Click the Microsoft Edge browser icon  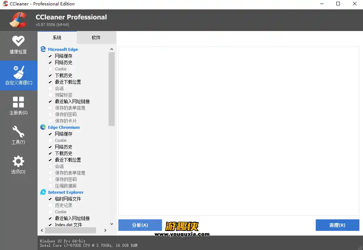(x=43, y=49)
